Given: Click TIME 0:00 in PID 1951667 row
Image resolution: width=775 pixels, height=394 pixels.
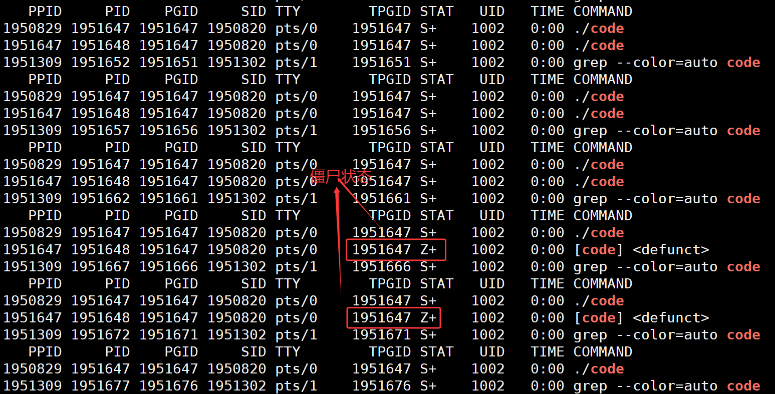Looking at the screenshot, I should pyautogui.click(x=548, y=267).
